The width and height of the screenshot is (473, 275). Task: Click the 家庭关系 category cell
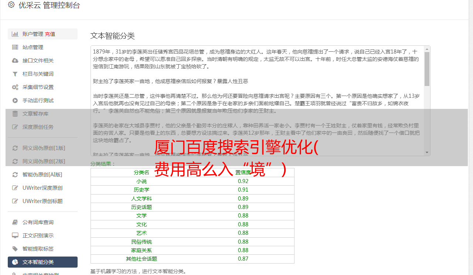tap(142, 250)
